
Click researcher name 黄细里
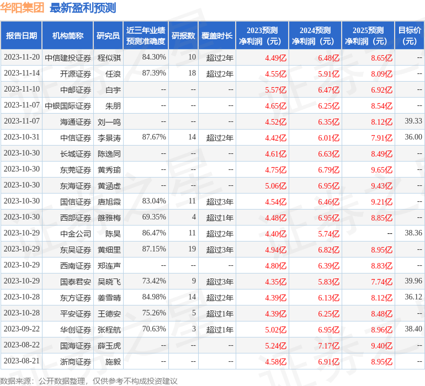coord(109,249)
